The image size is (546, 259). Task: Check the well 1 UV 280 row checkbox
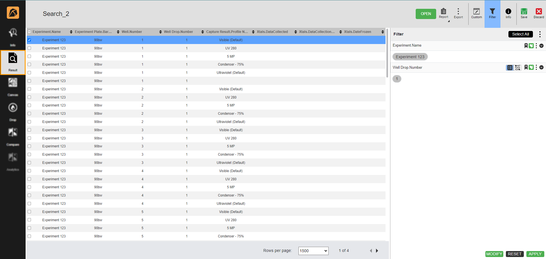29,48
